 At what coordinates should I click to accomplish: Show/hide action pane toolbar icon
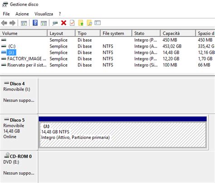(x=44, y=23)
